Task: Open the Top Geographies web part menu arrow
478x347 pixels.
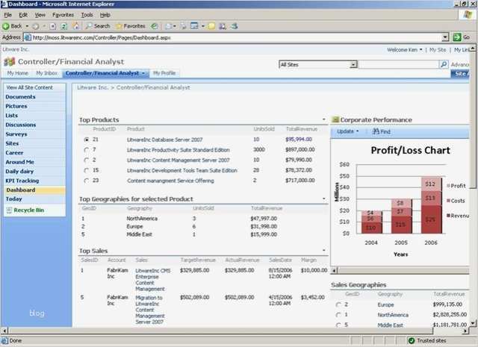Action: click(x=323, y=198)
